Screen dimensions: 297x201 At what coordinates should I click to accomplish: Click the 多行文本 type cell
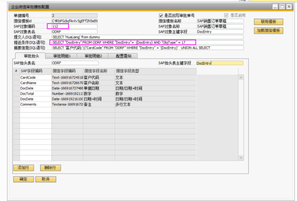[x=155, y=104]
